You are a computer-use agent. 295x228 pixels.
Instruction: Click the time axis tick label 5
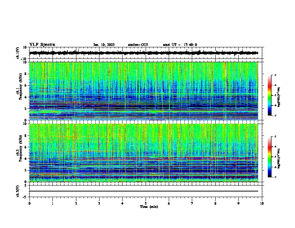click(x=146, y=203)
